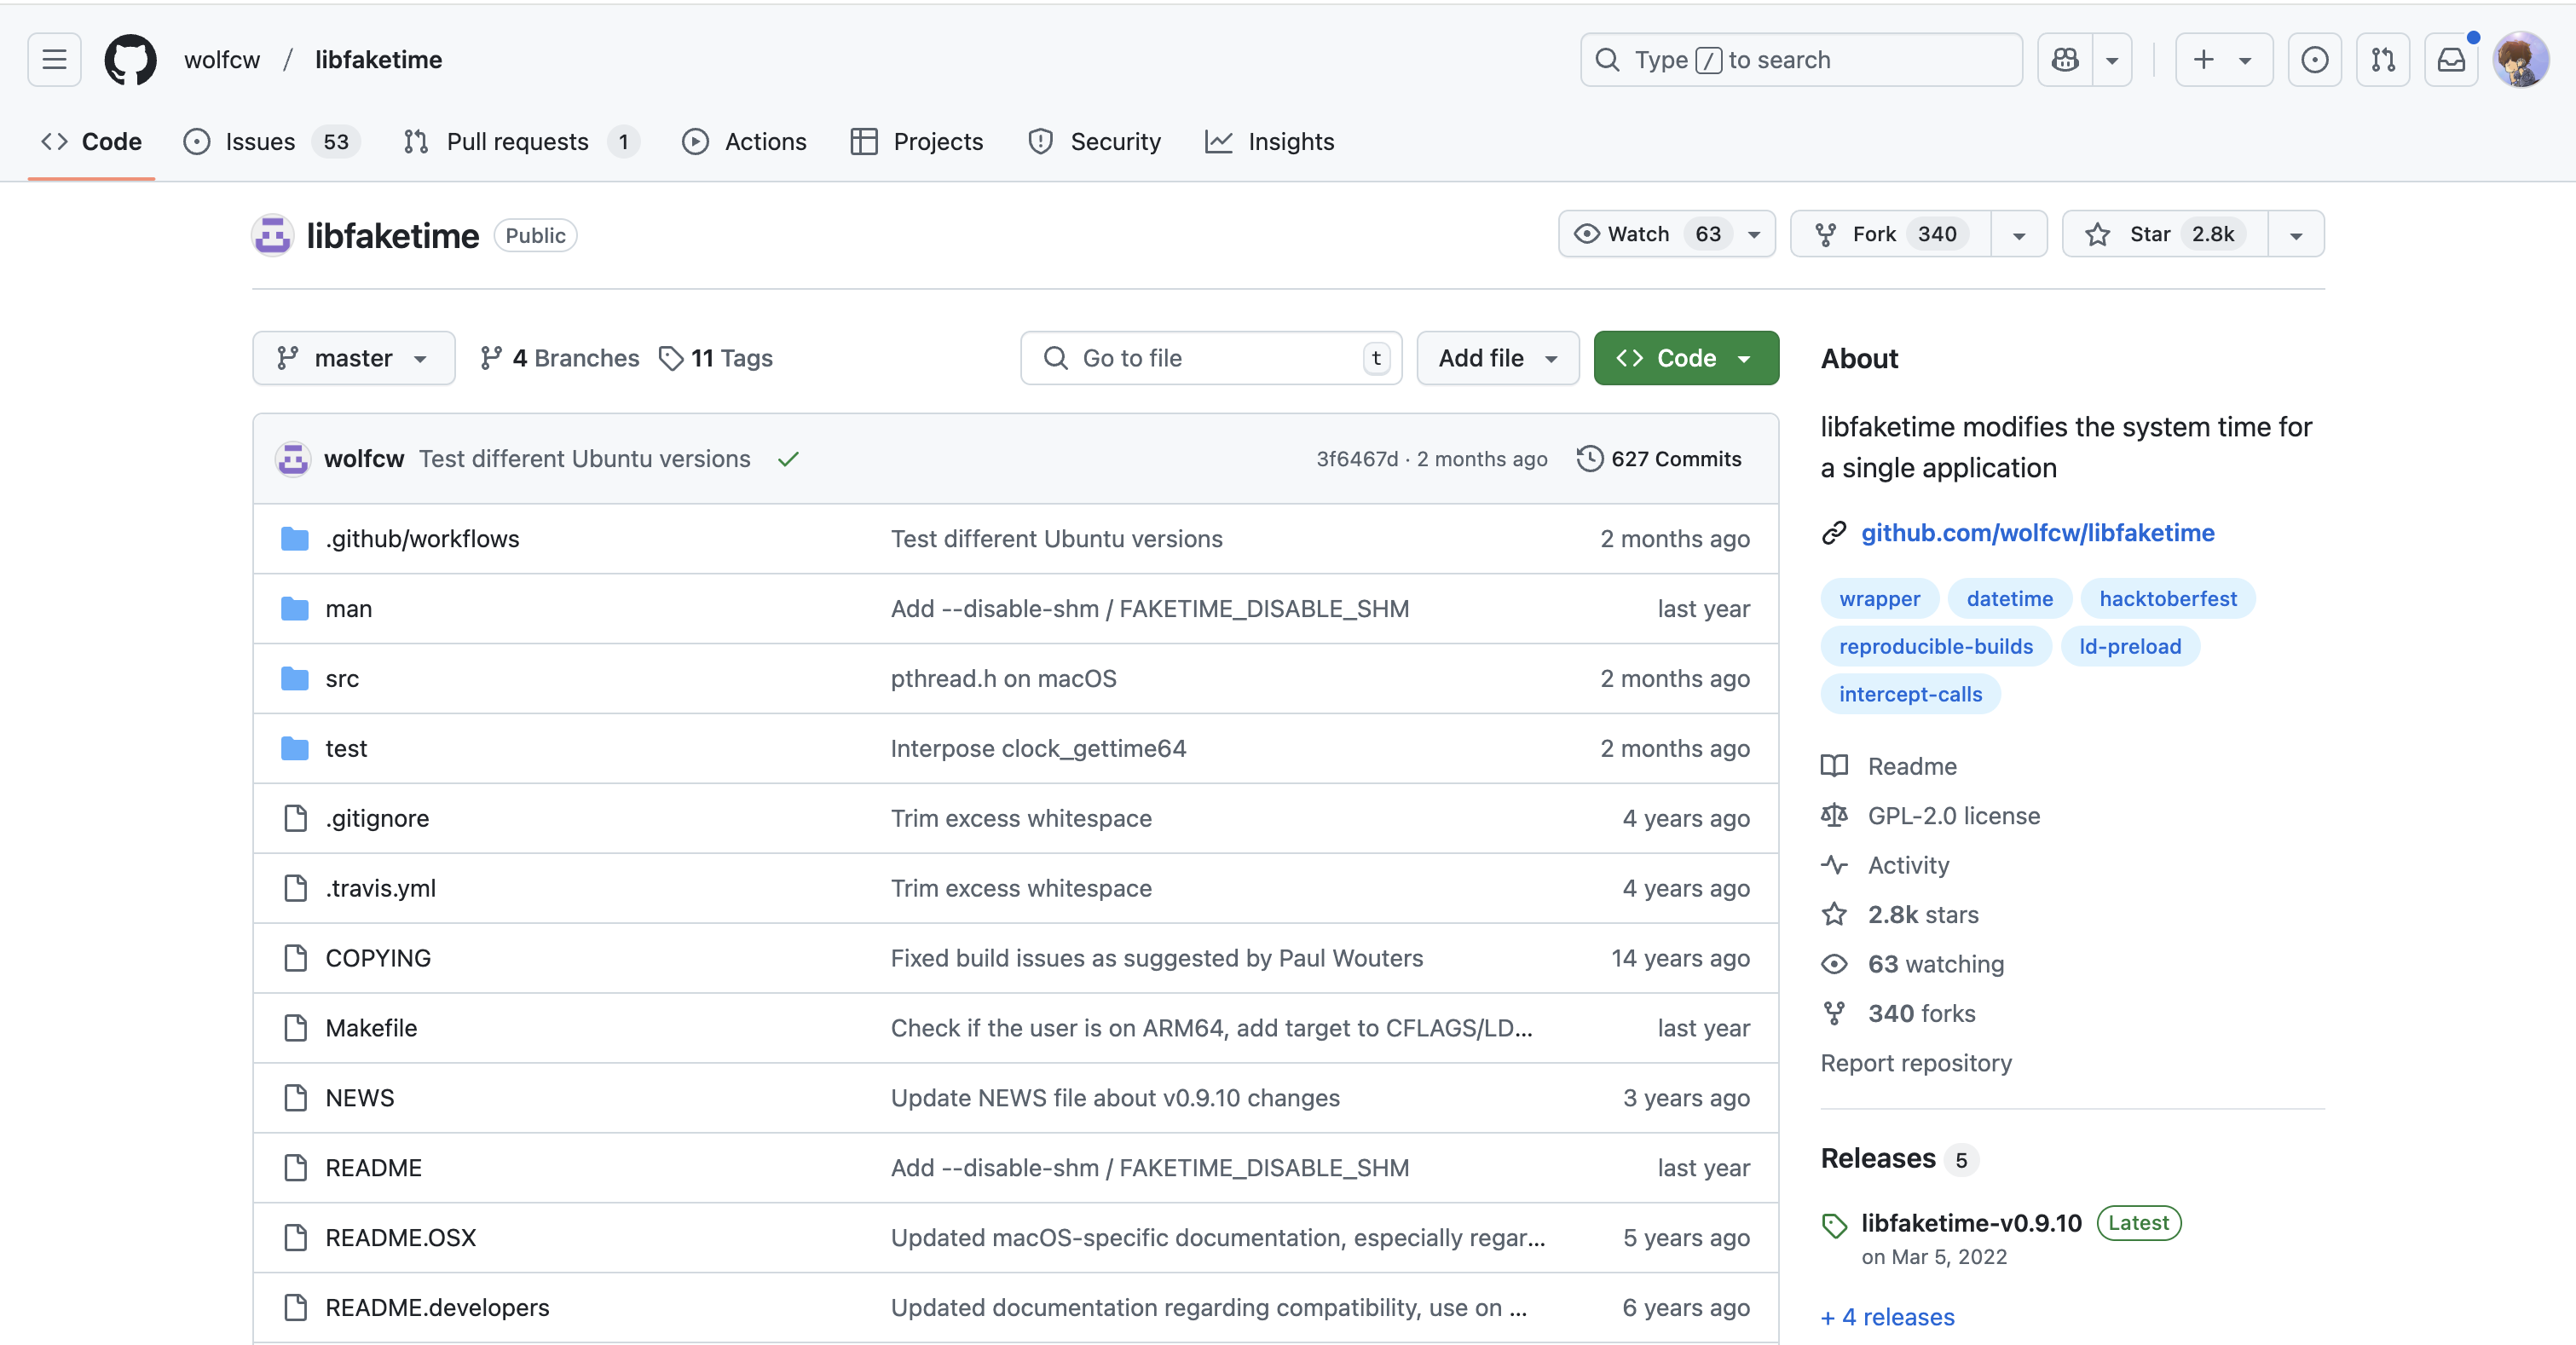This screenshot has width=2576, height=1345.
Task: Open the Copilot chat icon
Action: tap(2065, 60)
